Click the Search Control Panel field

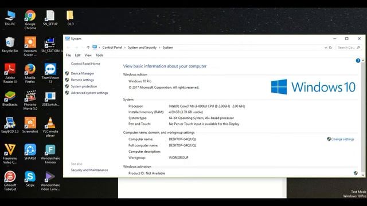(349, 47)
